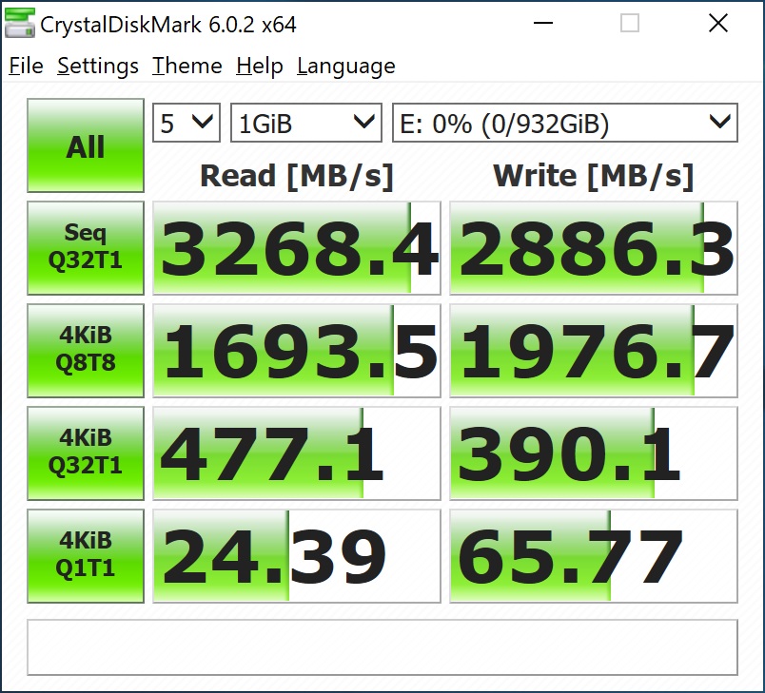The image size is (765, 693).
Task: Select the 4KiB Q8T8 read result 1693.5
Action: [297, 351]
